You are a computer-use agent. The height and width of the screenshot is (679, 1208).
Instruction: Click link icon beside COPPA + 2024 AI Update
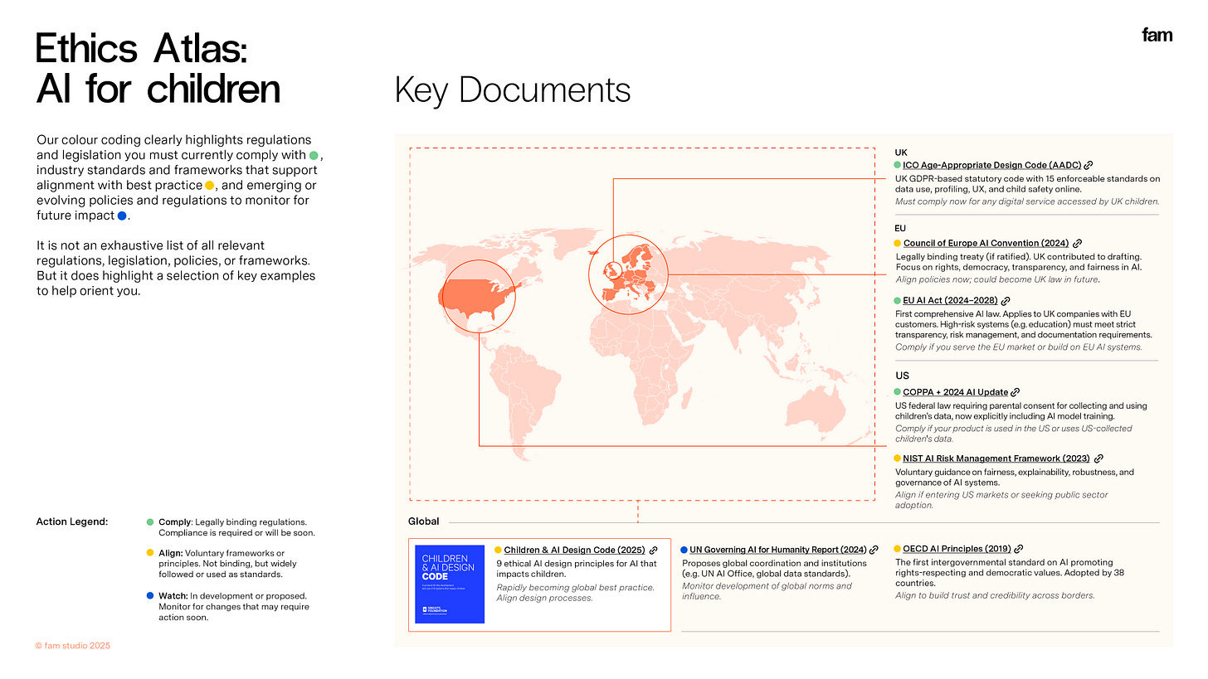[1016, 392]
